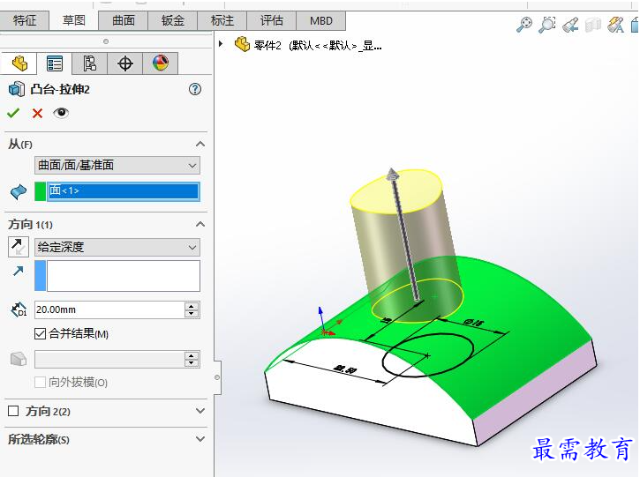Click the direction of extrusion arrow icon

pyautogui.click(x=18, y=271)
